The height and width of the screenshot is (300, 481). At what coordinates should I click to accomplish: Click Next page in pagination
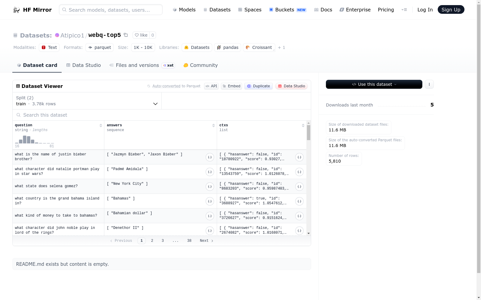click(x=207, y=241)
